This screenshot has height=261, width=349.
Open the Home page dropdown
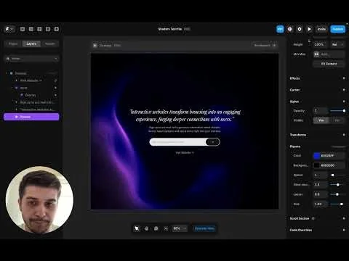click(x=32, y=59)
